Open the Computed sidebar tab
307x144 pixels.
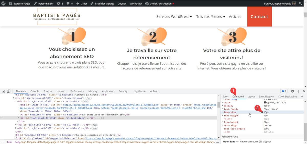click(238, 97)
